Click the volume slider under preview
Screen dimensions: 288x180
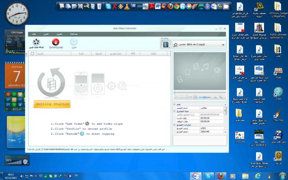[x=205, y=97]
